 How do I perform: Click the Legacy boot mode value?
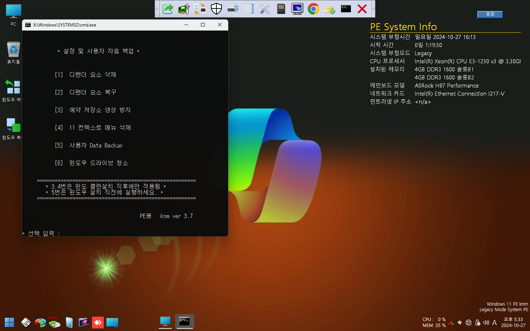(423, 53)
